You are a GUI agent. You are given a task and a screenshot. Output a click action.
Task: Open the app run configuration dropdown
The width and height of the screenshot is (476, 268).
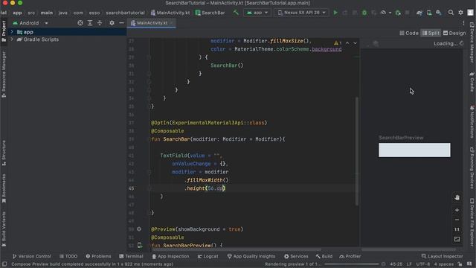tap(257, 13)
